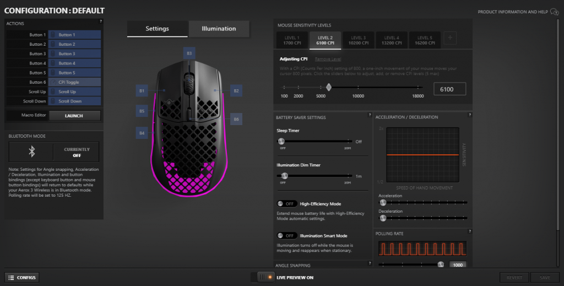
Task: Toggle Illumination Smart Mode switch
Action: (x=286, y=236)
